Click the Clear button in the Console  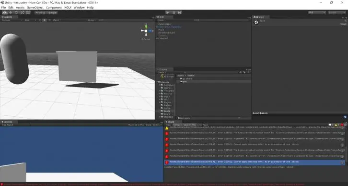[x=169, y=125]
